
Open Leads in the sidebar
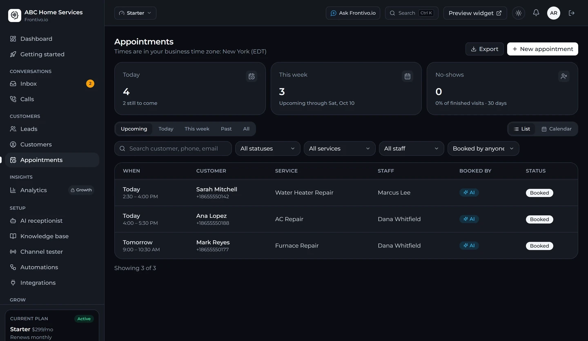coord(52,129)
